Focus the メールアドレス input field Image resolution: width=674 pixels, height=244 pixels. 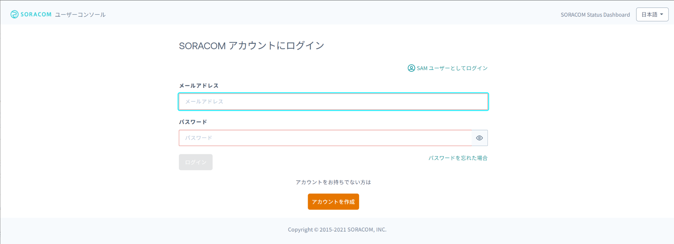pyautogui.click(x=333, y=102)
